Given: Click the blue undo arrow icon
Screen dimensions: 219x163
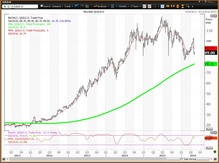Looking at the screenshot, I should [x=77, y=6].
